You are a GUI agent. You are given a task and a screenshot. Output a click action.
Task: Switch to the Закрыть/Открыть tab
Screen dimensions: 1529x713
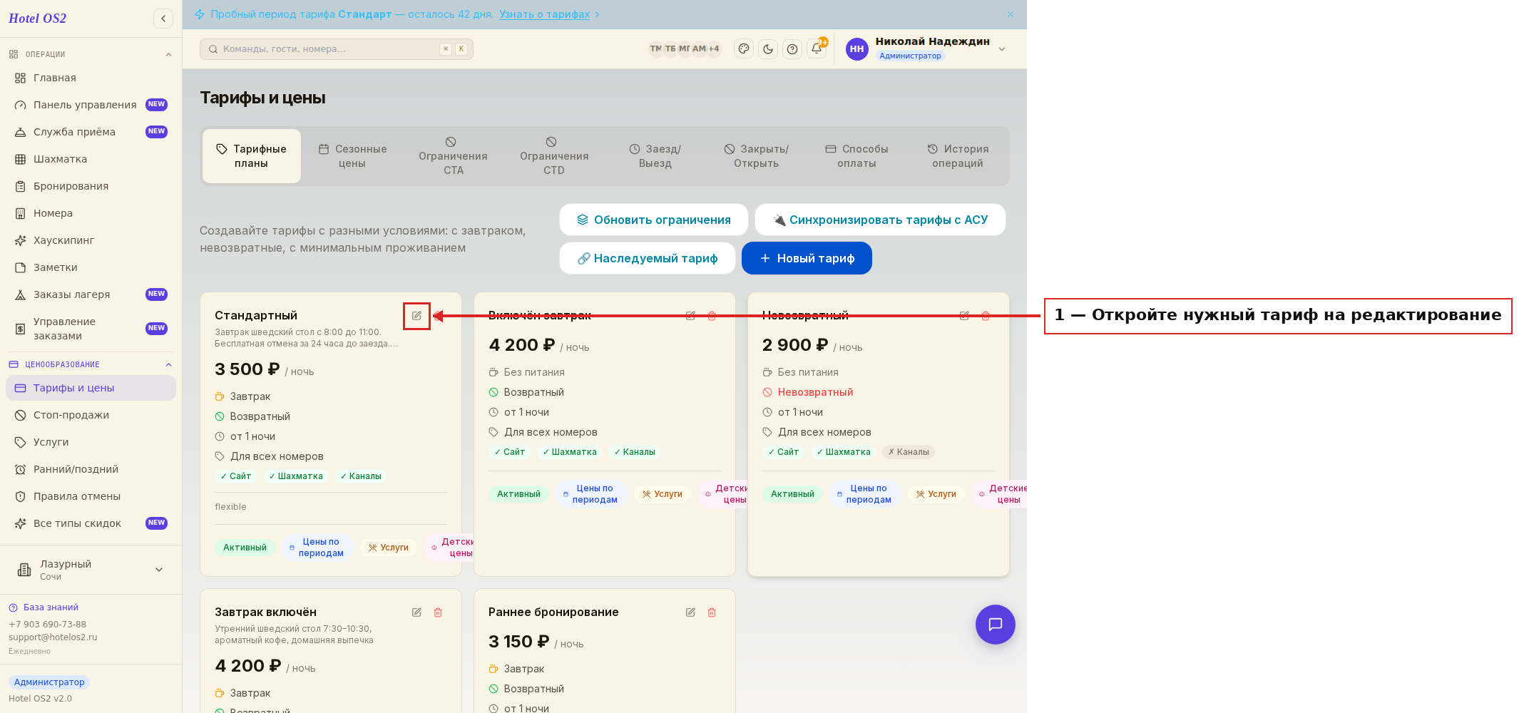pyautogui.click(x=757, y=156)
